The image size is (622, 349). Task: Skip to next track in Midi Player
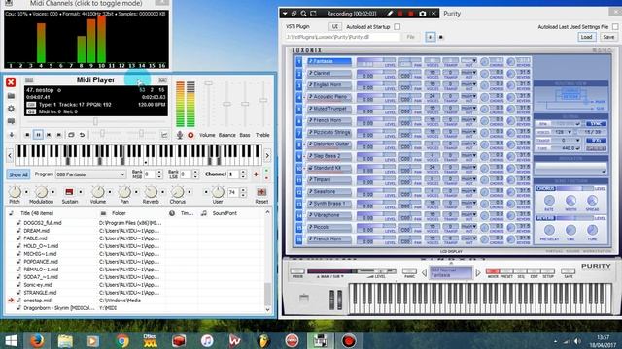point(59,135)
